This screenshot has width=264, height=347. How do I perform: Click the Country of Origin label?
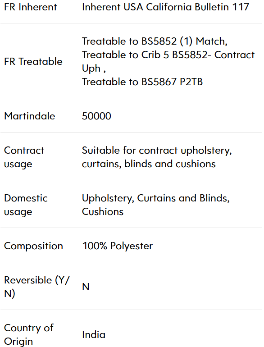point(29,334)
